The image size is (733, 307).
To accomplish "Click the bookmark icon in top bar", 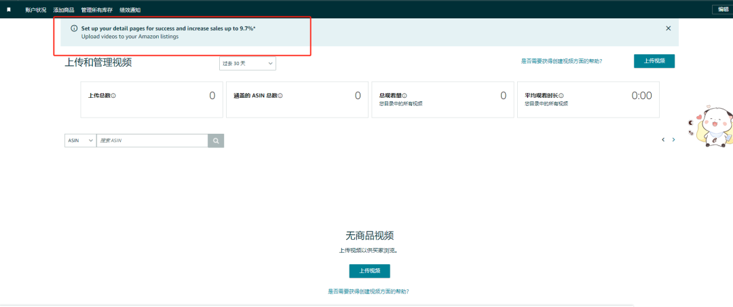I will [8, 10].
